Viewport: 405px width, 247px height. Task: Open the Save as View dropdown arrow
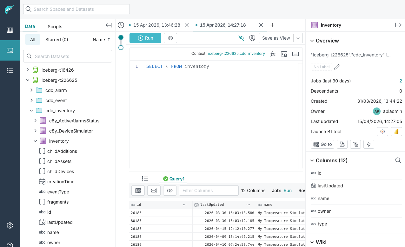(298, 38)
